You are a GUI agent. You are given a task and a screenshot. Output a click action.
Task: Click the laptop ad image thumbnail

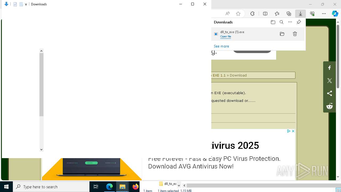tap(92, 169)
